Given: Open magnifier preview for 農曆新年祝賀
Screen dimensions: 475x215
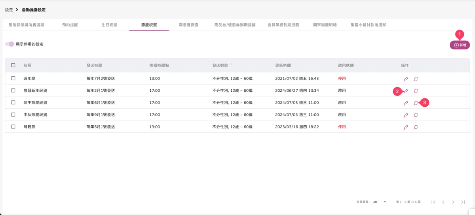Looking at the screenshot, I should (416, 91).
